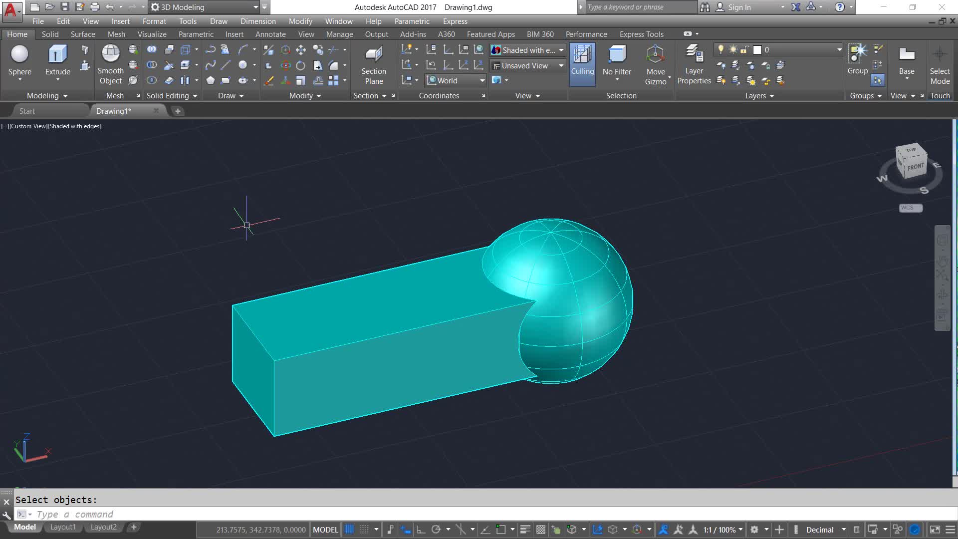958x539 pixels.
Task: Click the Sphere modeling tool
Action: (x=19, y=55)
